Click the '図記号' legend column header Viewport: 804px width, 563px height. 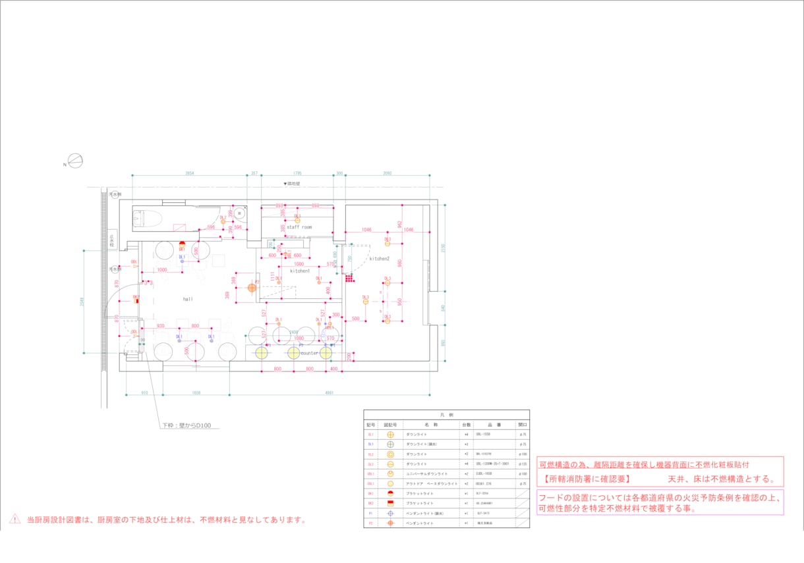[390, 425]
